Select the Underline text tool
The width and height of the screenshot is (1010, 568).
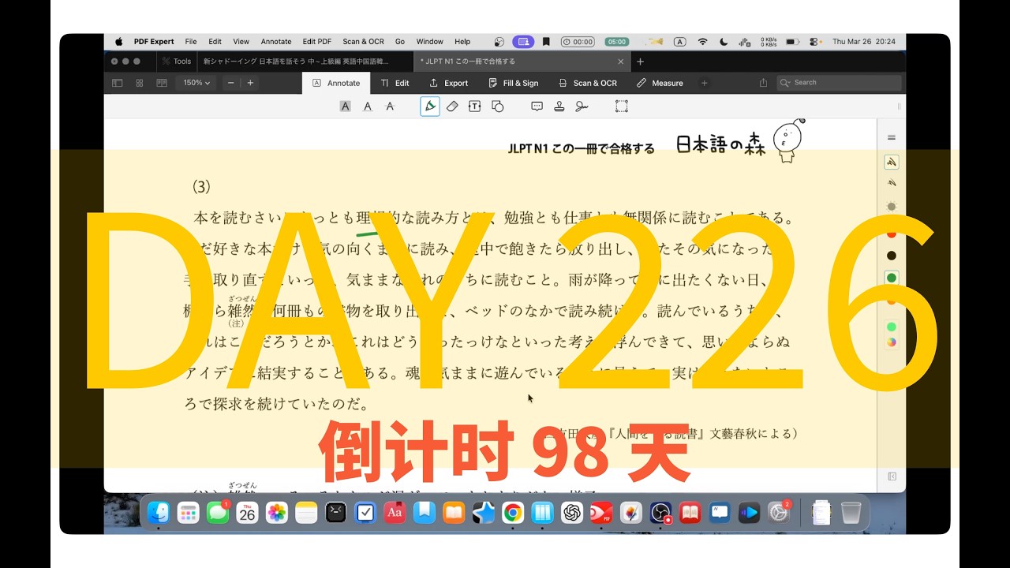(368, 106)
